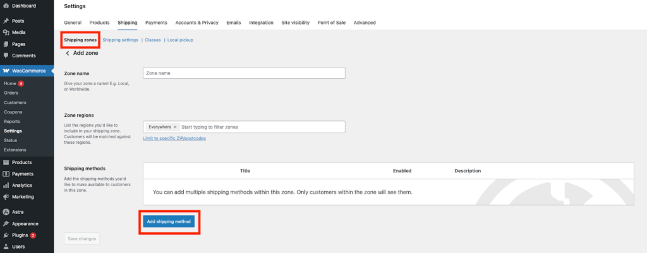This screenshot has height=253, width=647.
Task: Click the Add shipping method button
Action: click(169, 221)
